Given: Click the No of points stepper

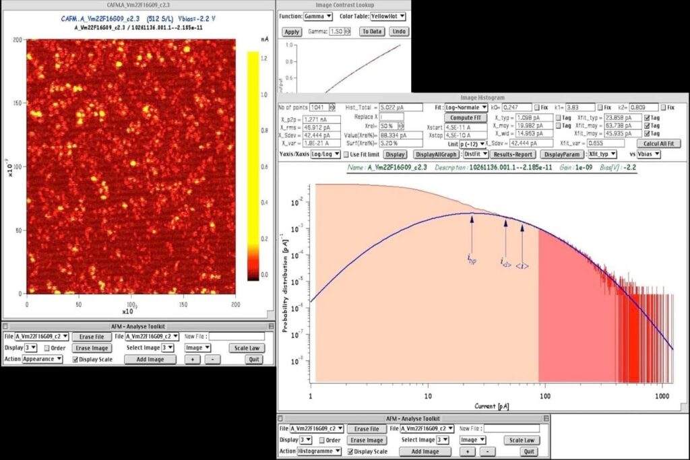Looking at the screenshot, I should 332,107.
